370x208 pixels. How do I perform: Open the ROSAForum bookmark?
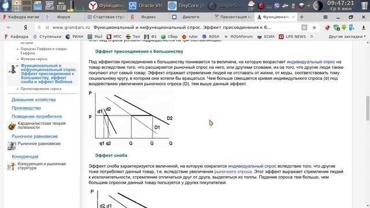(238, 36)
